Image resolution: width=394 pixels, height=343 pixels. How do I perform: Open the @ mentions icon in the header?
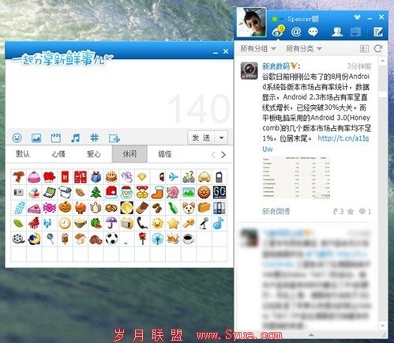coord(296,32)
